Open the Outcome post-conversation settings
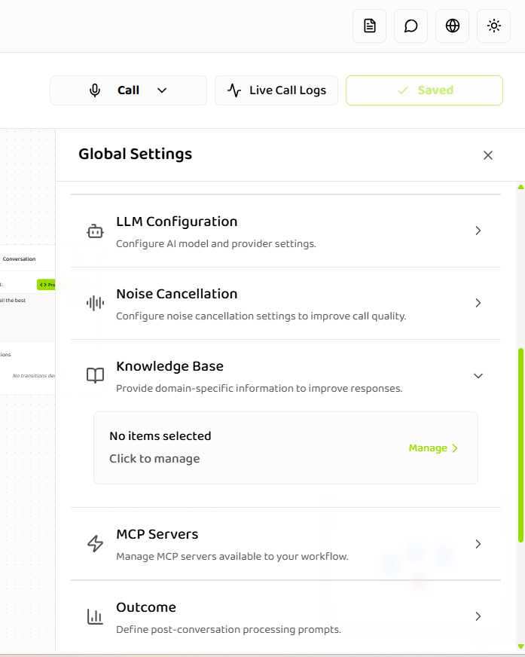The image size is (525, 657). [x=478, y=616]
